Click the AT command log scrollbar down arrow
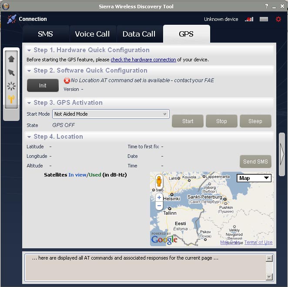This screenshot has width=288, height=287. (x=269, y=277)
